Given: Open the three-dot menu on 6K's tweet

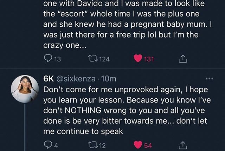Looking at the screenshot, I should pyautogui.click(x=209, y=79).
